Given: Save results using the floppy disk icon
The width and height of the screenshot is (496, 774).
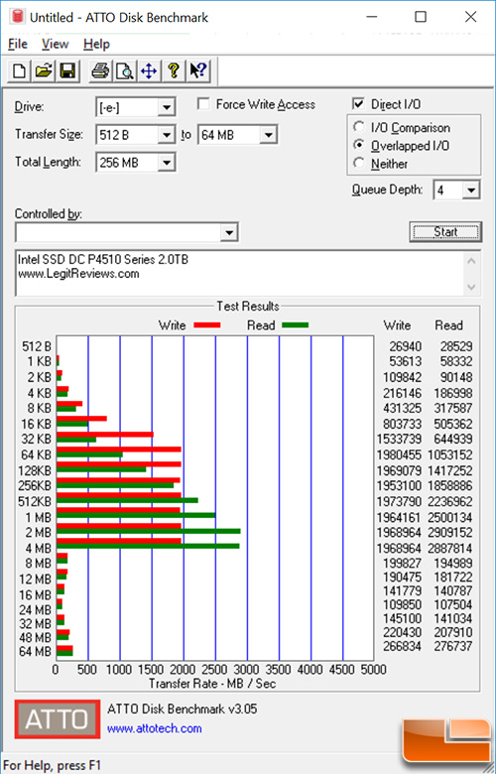Looking at the screenshot, I should point(67,71).
